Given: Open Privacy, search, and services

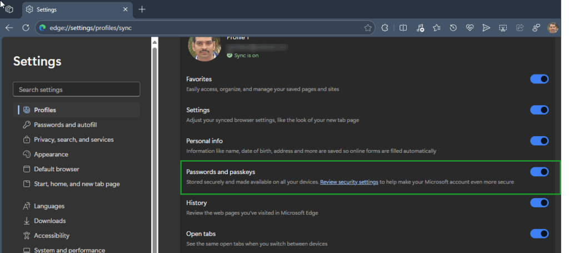Looking at the screenshot, I should [74, 140].
